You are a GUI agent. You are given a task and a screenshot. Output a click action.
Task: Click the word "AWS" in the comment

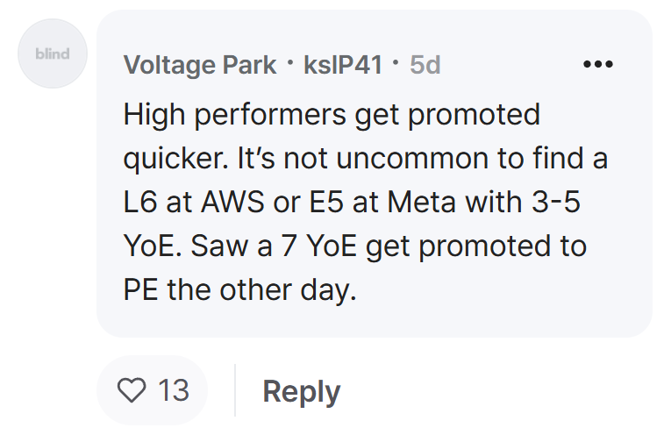click(232, 202)
